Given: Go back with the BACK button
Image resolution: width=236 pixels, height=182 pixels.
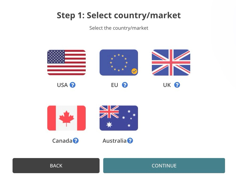Looking at the screenshot, I should (56, 166).
